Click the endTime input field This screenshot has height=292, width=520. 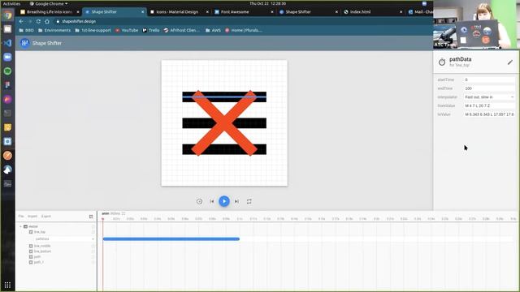coord(489,88)
